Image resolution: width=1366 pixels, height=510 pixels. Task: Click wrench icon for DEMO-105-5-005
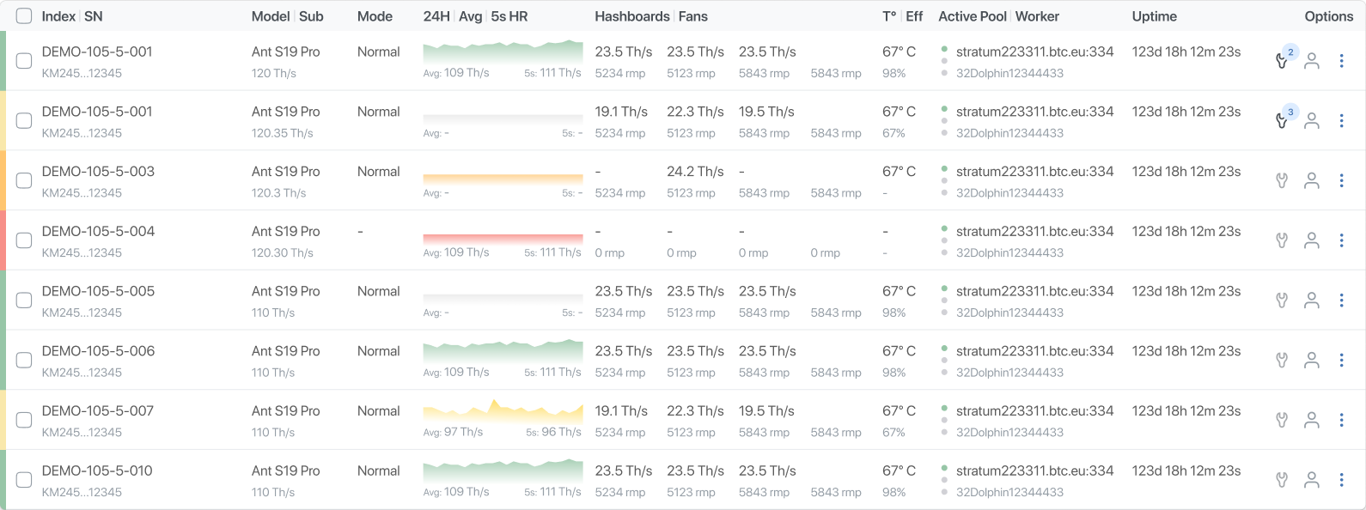[x=1282, y=301]
